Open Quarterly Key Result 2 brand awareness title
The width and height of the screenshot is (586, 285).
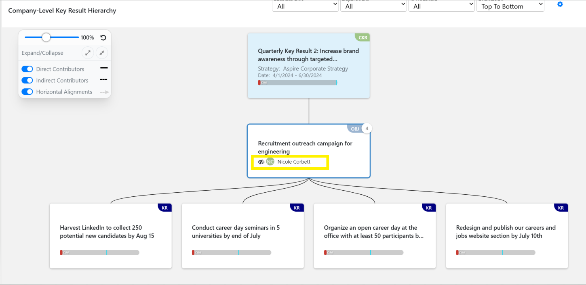pyautogui.click(x=308, y=55)
